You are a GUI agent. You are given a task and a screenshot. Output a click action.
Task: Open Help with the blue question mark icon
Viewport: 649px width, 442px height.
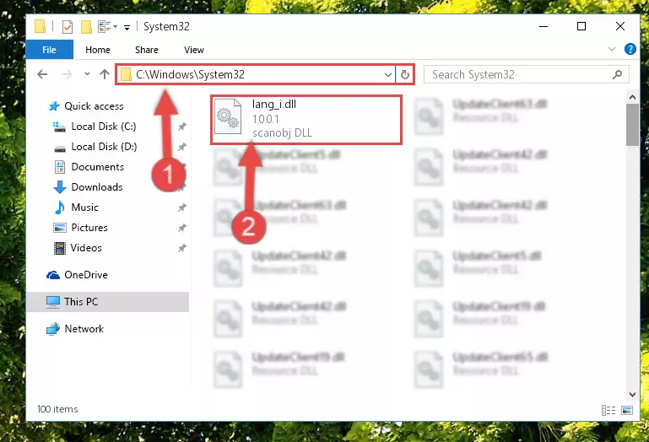point(630,49)
